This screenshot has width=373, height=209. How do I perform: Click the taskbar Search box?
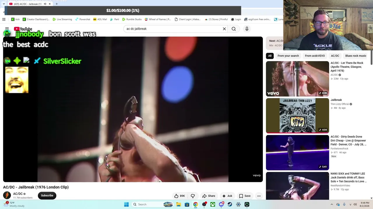tap(153, 204)
